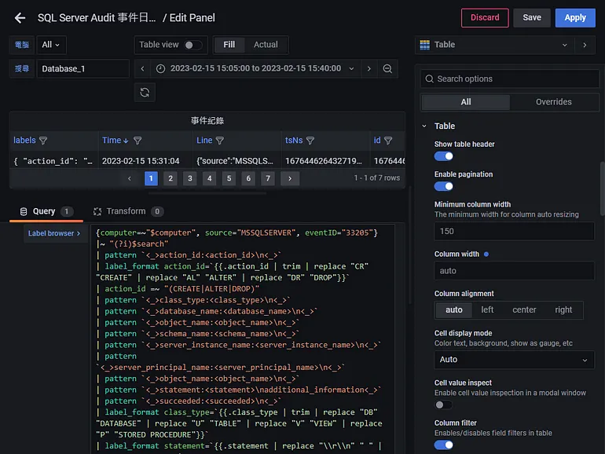Toggle Show table header switch

click(x=444, y=156)
